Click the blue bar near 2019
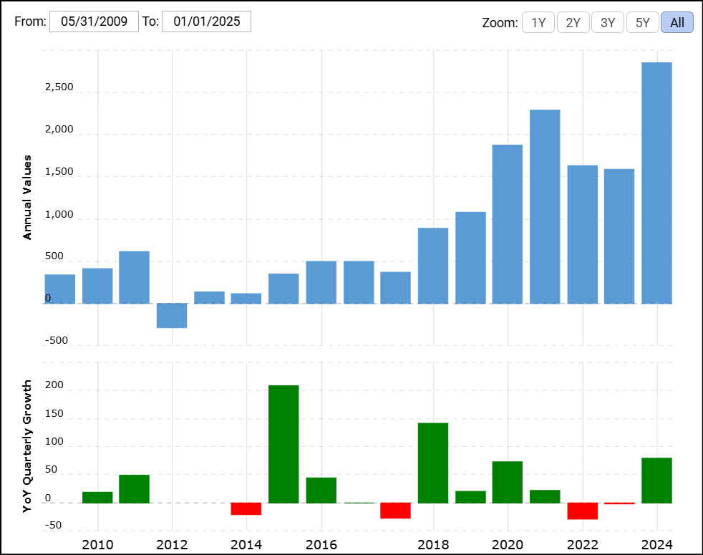The image size is (703, 555). click(x=469, y=254)
